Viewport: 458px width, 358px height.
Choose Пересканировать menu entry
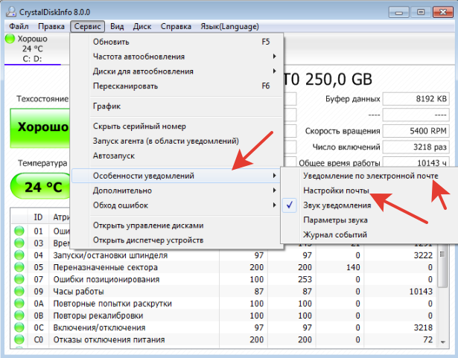(177, 86)
